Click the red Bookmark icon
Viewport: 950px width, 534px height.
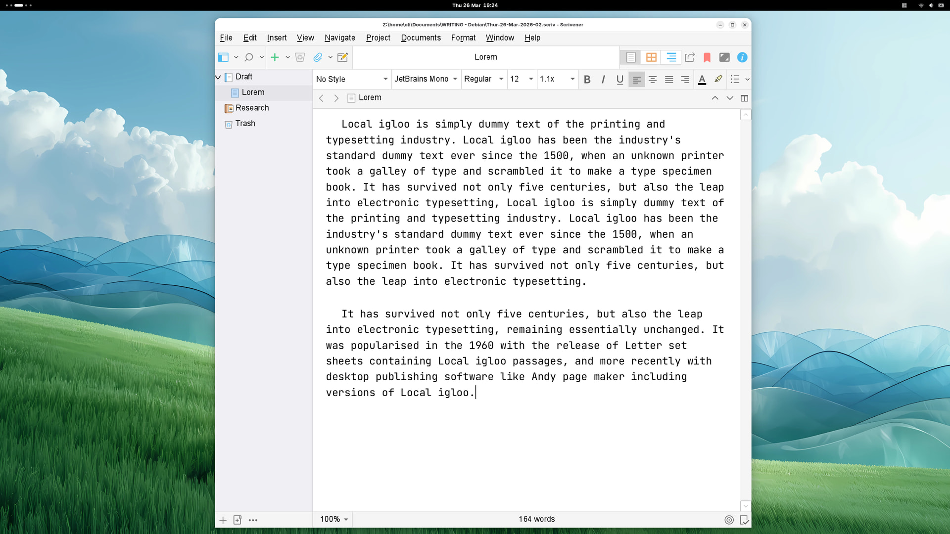707,57
